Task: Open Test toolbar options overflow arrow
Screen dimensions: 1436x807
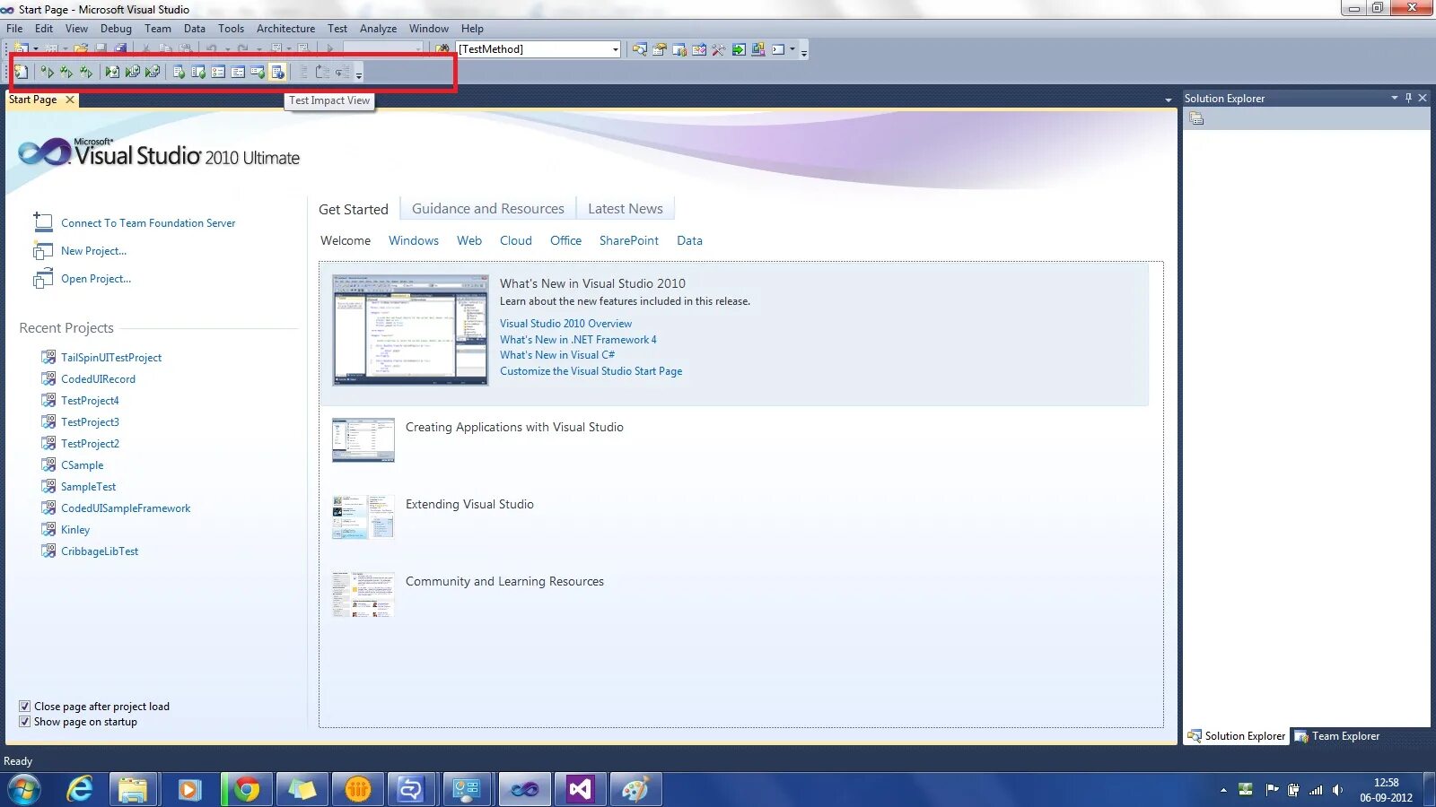Action: tap(359, 74)
